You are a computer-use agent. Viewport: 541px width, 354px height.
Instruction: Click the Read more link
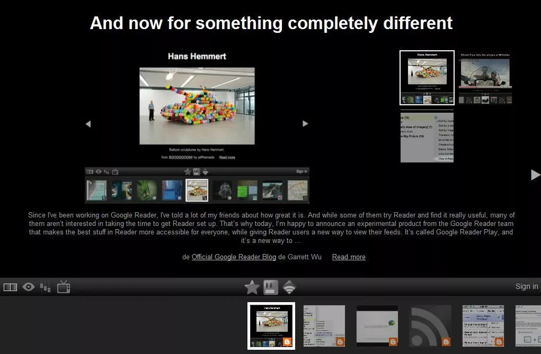click(x=349, y=257)
